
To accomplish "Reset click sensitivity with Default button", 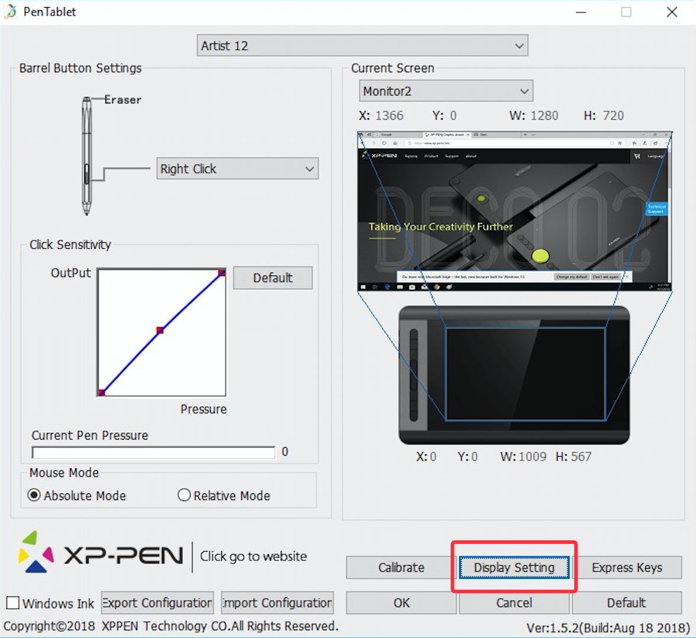I will pos(273,278).
